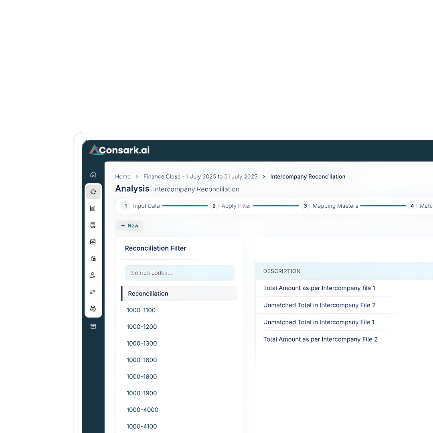Click the Home icon in the sidebar
433x433 pixels.
[x=93, y=175]
